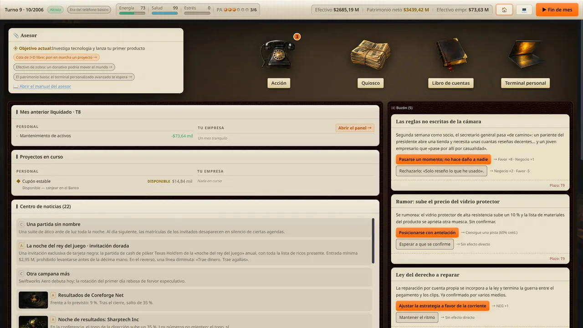Click the Asesor paperclip icon
This screenshot has width=583, height=328.
[x=16, y=36]
